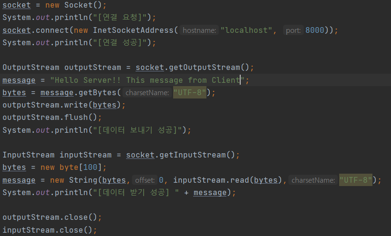Click the "Hello Server!!" message string
Screen dimensions: 391x236
[147, 80]
